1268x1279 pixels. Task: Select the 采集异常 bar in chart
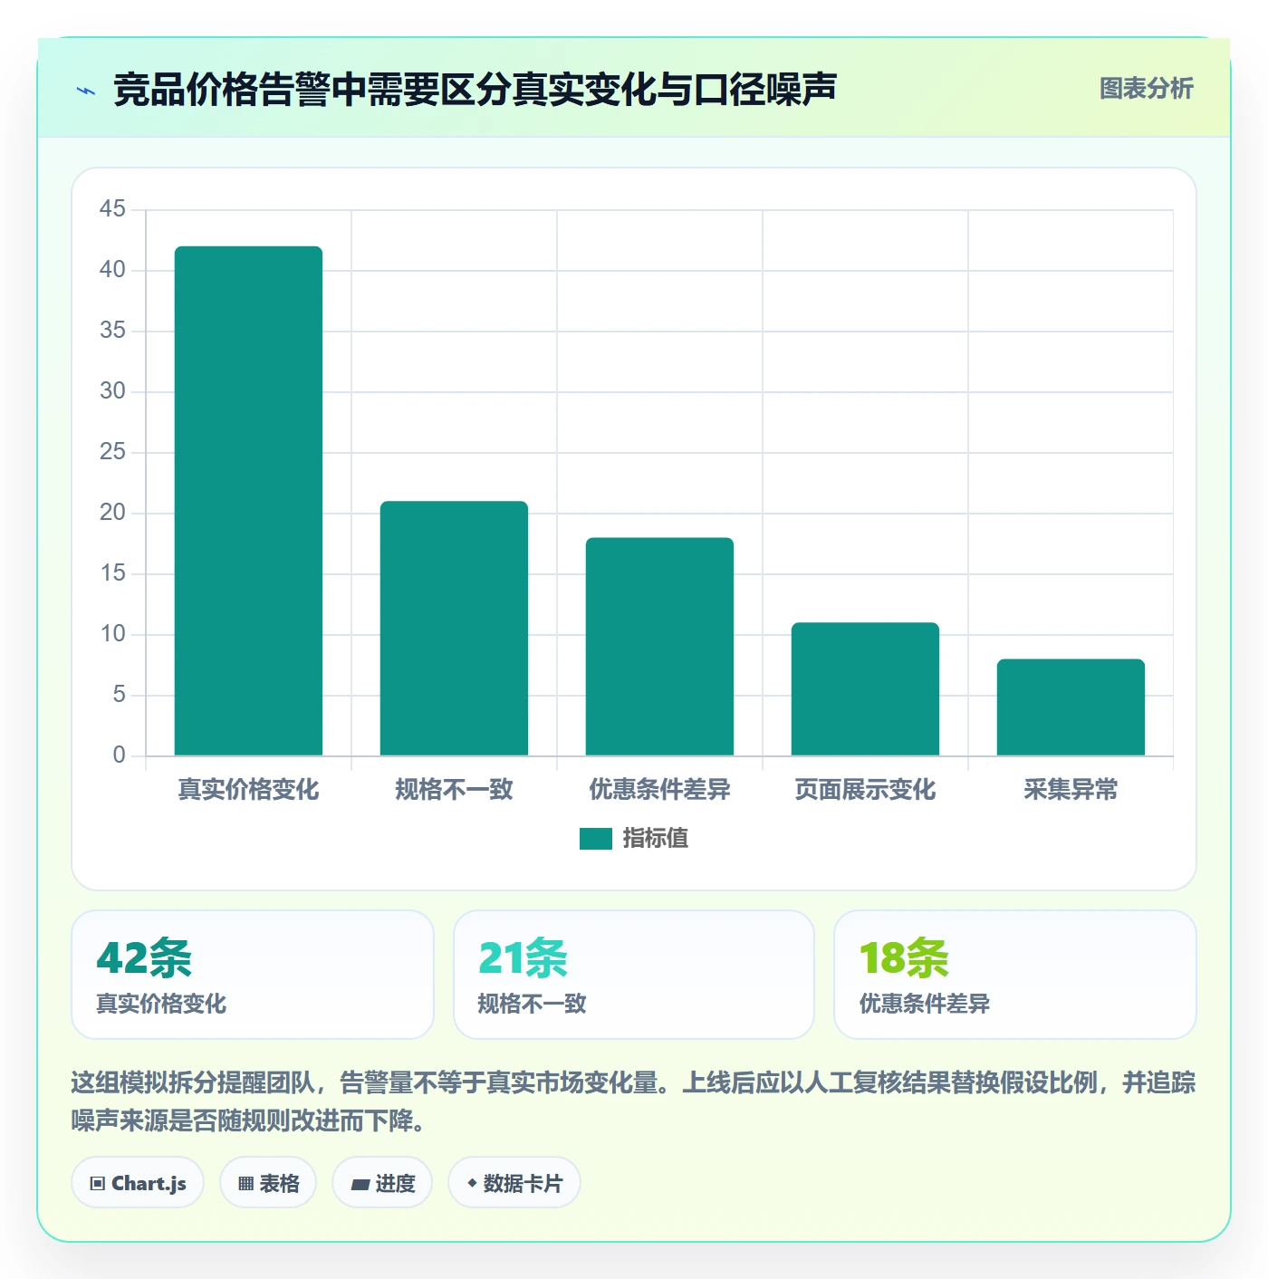coord(1071,707)
